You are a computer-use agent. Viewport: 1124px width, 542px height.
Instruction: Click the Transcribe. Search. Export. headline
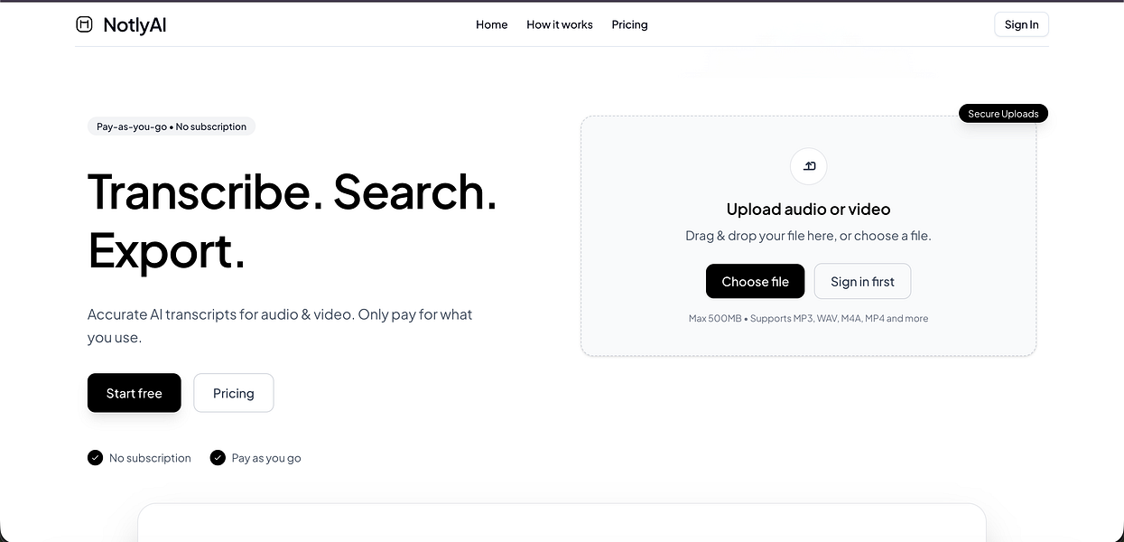pyautogui.click(x=293, y=221)
